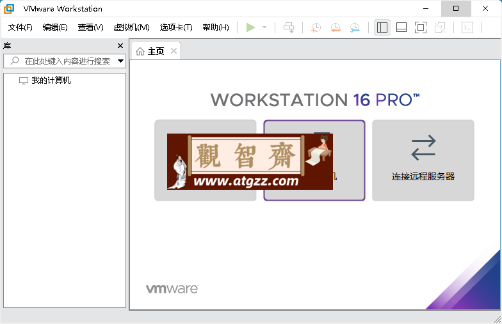Open the 虚拟机(M) menu
The width and height of the screenshot is (502, 324).
(x=132, y=27)
